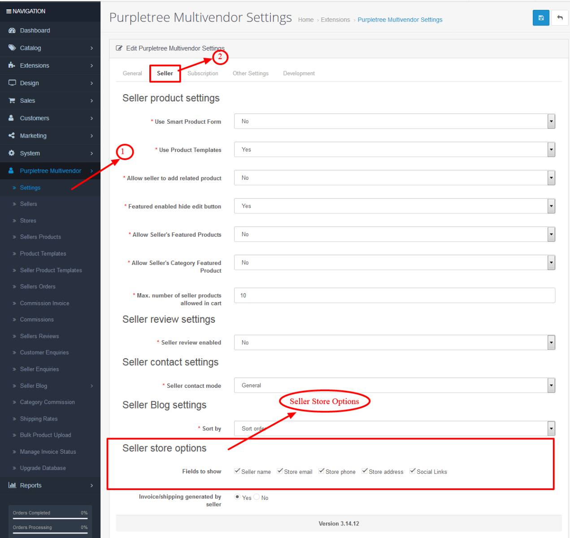570x538 pixels.
Task: Click the Back reply-arrow button
Action: point(560,18)
